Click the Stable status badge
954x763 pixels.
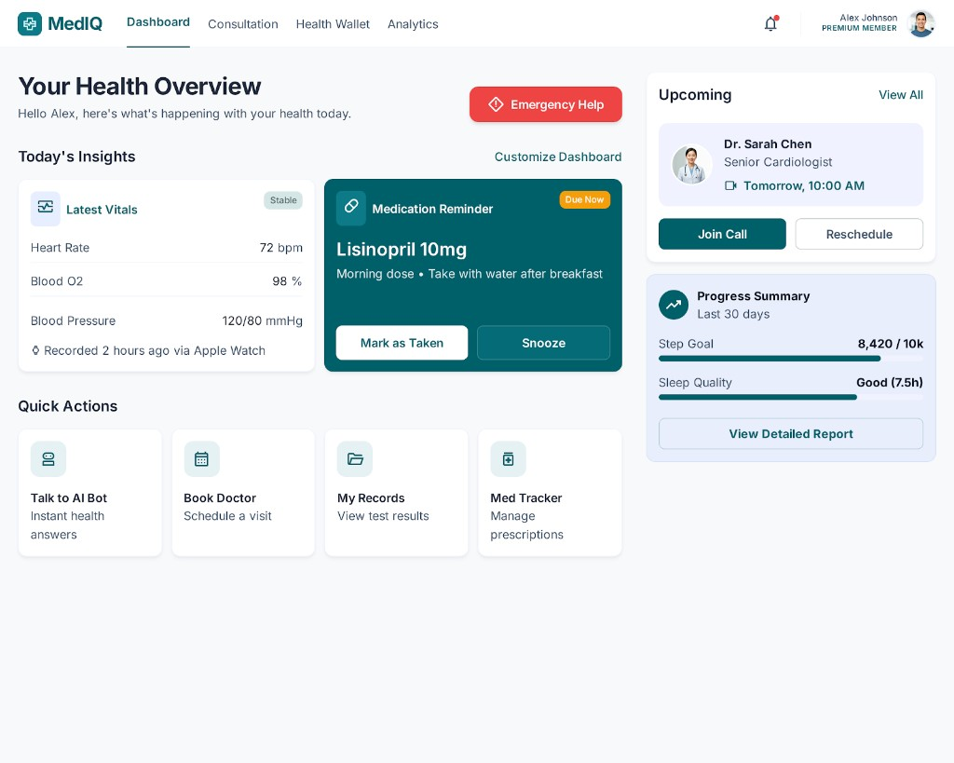point(283,200)
